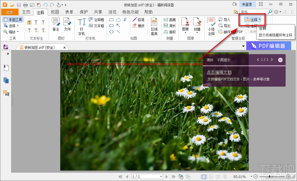Add a Note annotation (备注)

pyautogui.click(x=56, y=25)
